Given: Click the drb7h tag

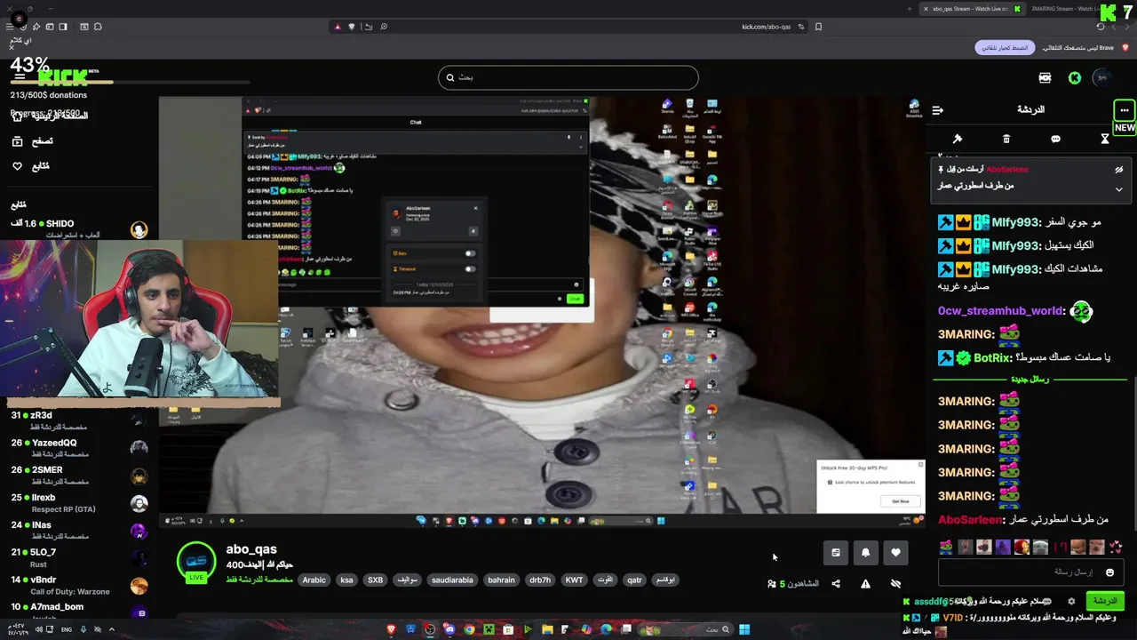Looking at the screenshot, I should [x=540, y=580].
